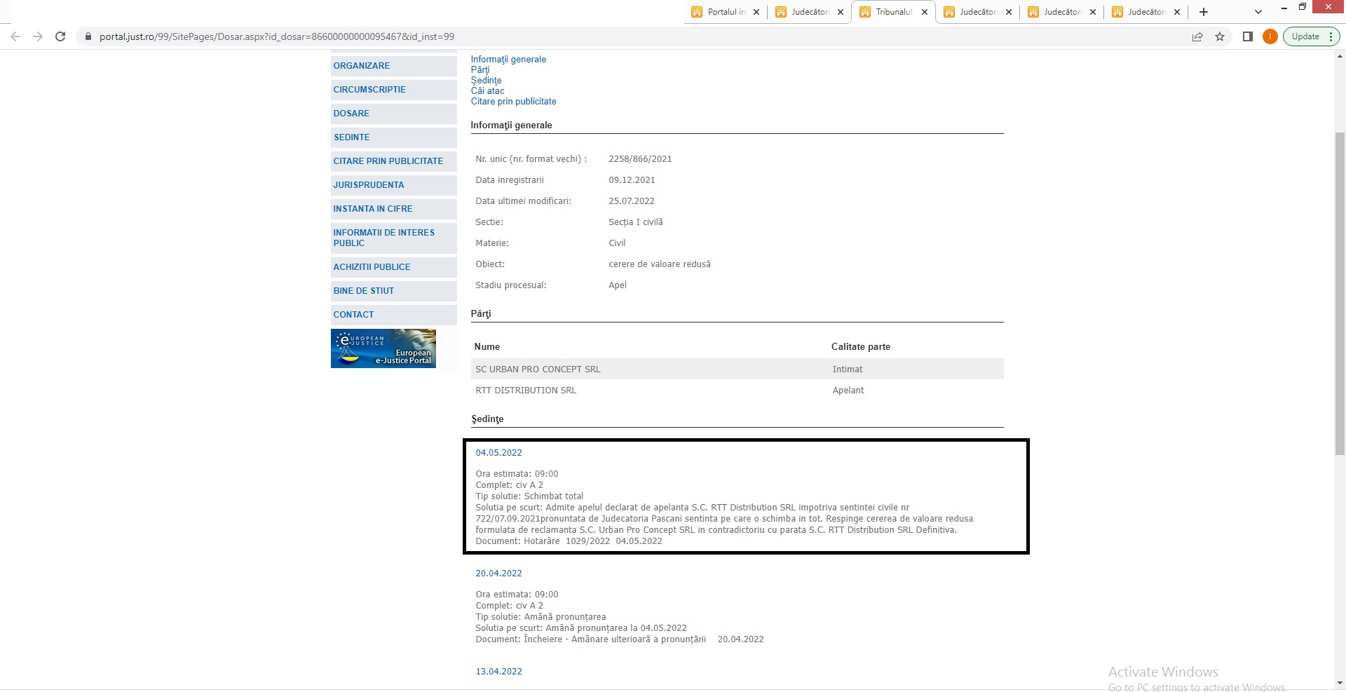Close the Tribunalul tab
1346x692 pixels.
925,12
